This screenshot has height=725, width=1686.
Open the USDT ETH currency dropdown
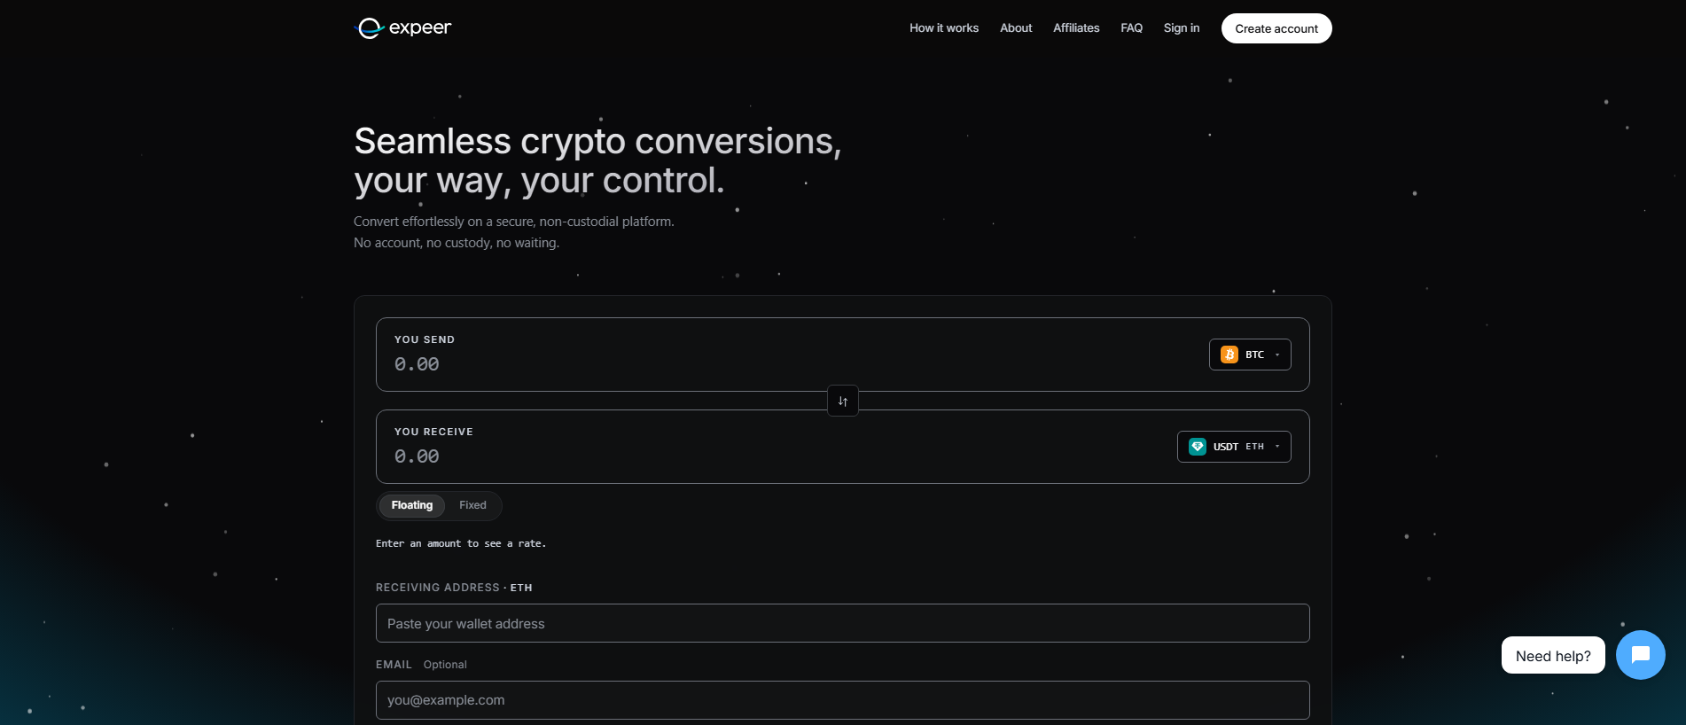1234,447
